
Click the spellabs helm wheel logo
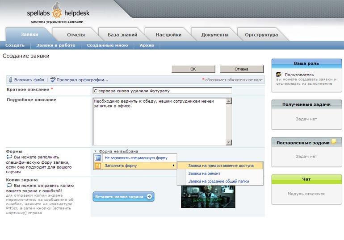[x=57, y=14]
